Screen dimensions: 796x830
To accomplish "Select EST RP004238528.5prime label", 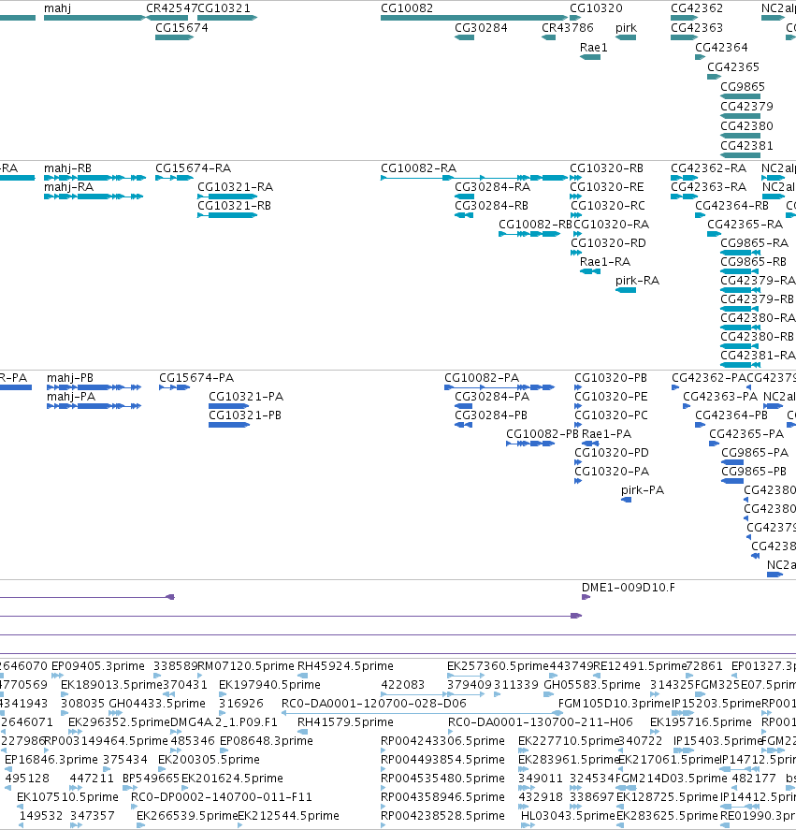I will coord(442,815).
